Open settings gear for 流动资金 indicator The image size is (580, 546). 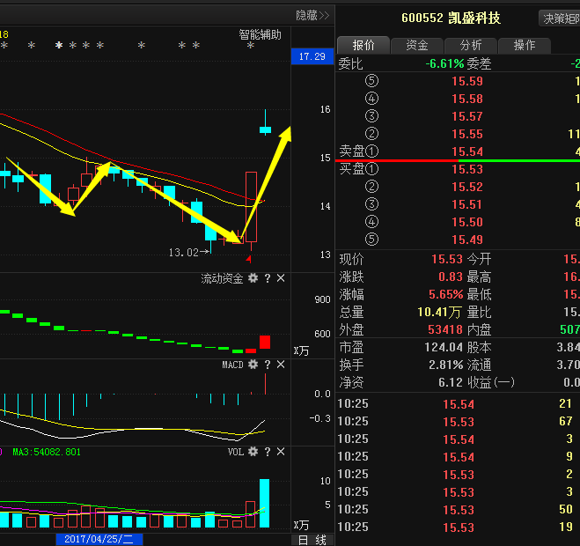click(253, 278)
